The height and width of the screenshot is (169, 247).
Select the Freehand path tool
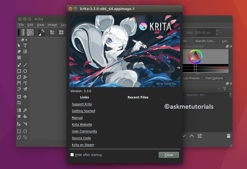pos(25,83)
